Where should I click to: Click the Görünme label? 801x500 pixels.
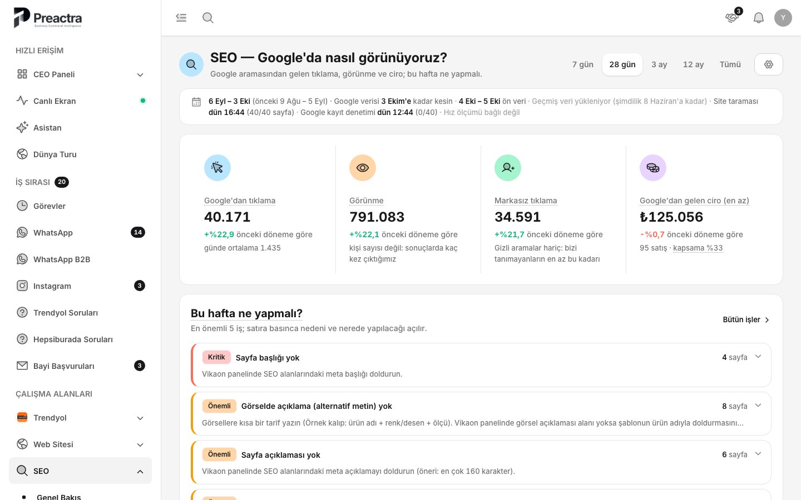tap(367, 201)
